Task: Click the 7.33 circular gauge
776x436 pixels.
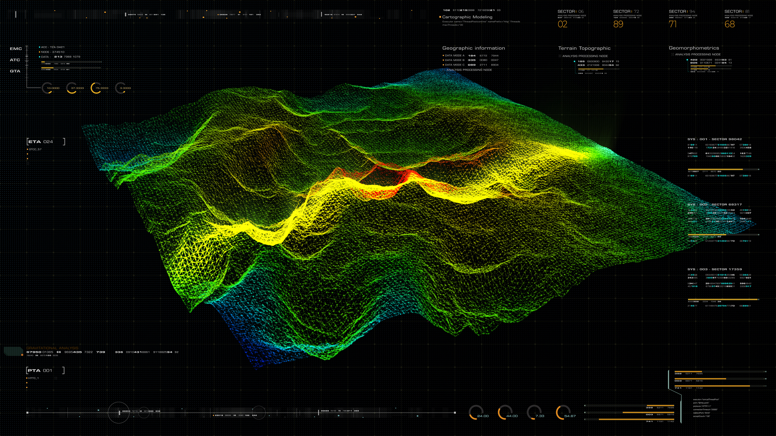Action: [x=534, y=413]
